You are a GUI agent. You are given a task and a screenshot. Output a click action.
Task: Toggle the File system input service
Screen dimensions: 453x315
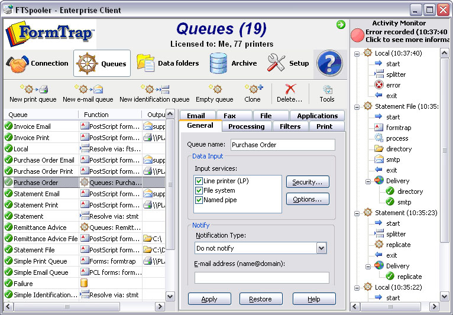199,190
